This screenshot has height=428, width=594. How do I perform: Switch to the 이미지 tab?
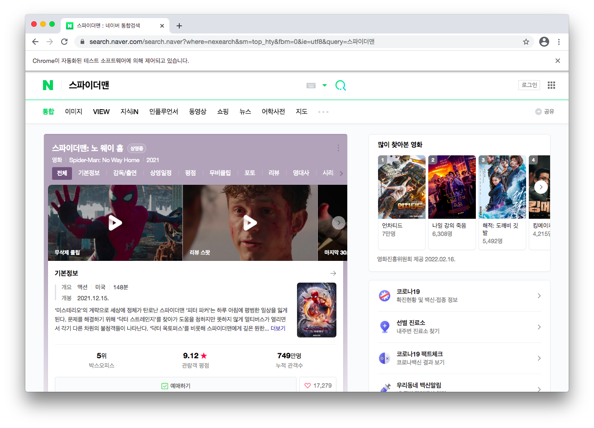click(x=73, y=111)
